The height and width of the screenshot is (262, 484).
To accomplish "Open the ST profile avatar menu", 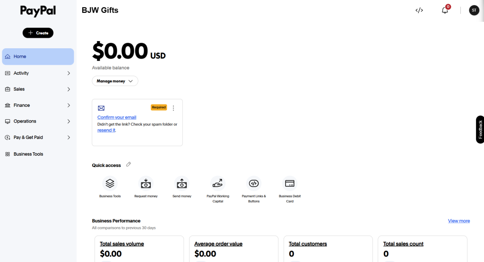I will click(x=474, y=10).
